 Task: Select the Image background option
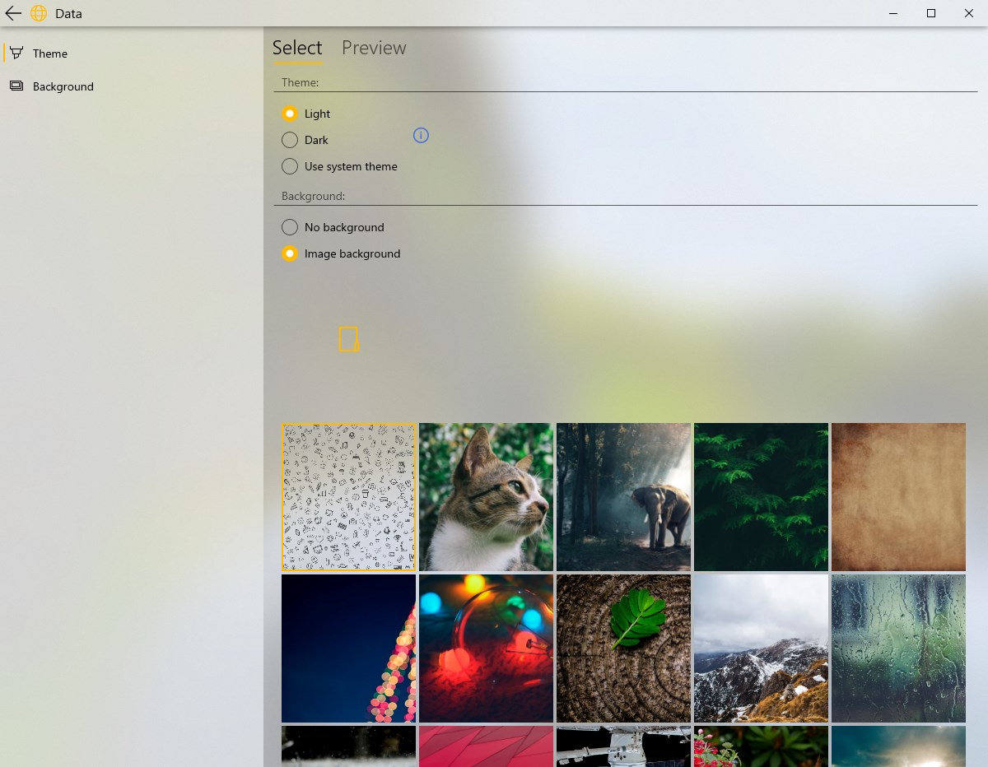pyautogui.click(x=341, y=253)
